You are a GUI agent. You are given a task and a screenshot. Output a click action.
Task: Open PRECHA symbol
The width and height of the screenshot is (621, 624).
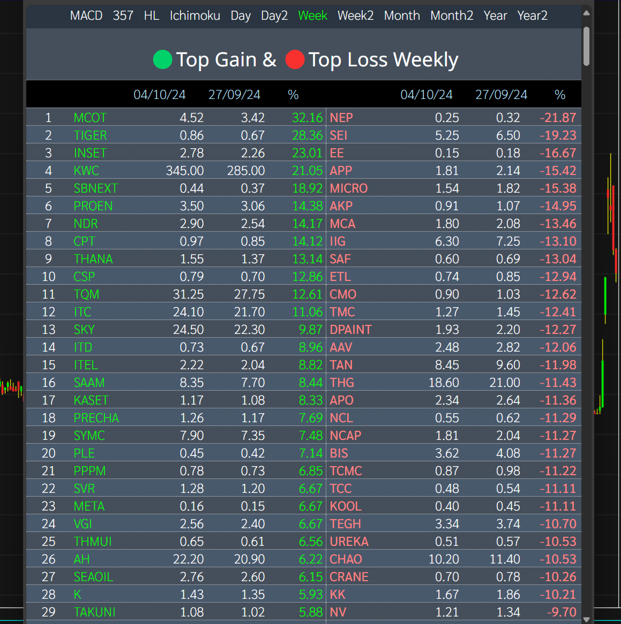(x=96, y=418)
